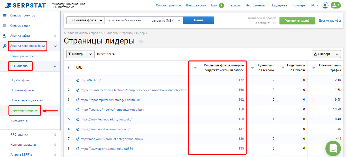Open the user profile avatar icon

325,5
